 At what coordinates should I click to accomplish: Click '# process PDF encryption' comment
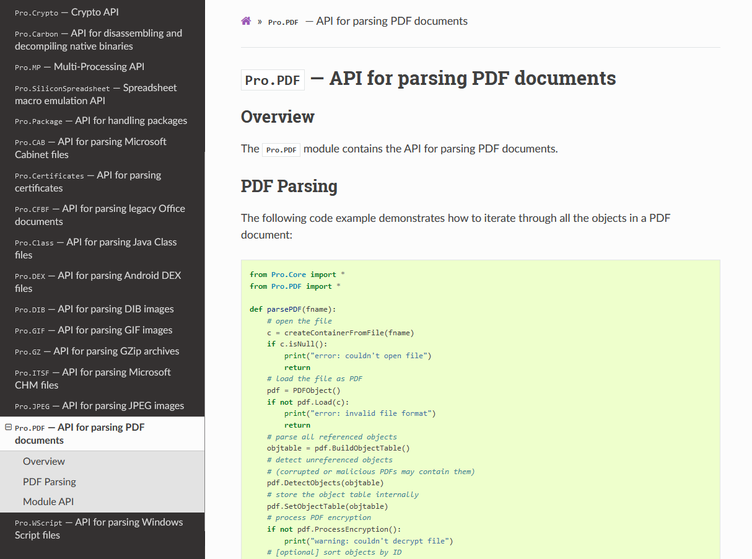tap(319, 517)
